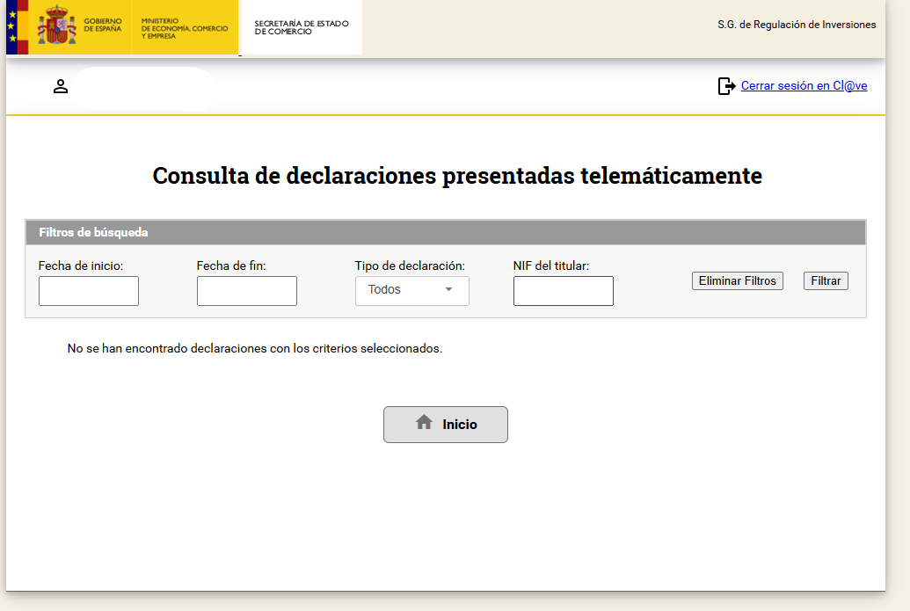Click the Spanish coat of arms logo

pos(57,25)
